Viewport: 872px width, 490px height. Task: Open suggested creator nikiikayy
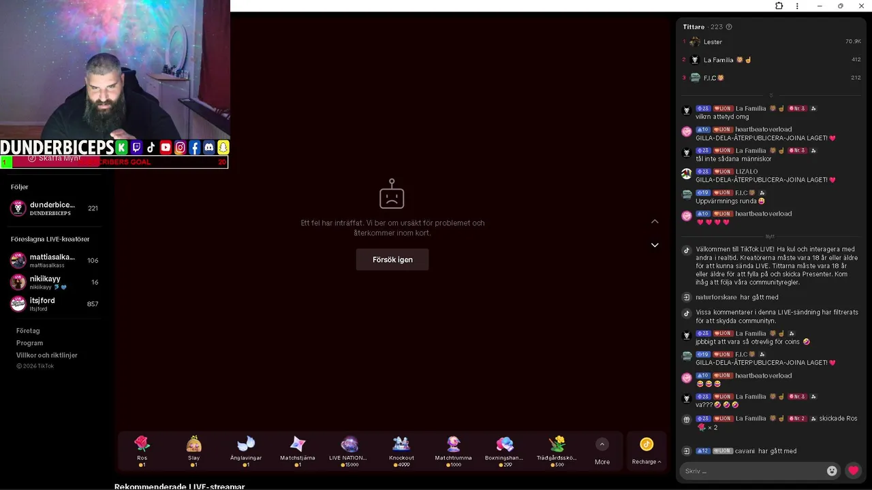pyautogui.click(x=54, y=282)
